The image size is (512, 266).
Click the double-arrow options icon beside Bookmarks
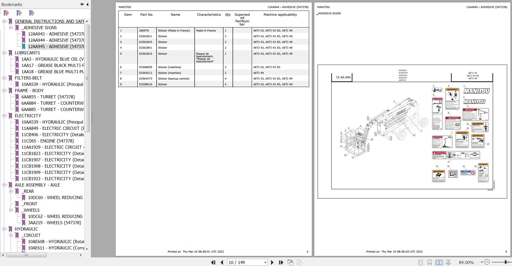(x=82, y=4)
